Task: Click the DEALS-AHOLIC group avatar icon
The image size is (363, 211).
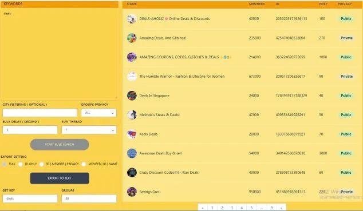Action: (x=132, y=19)
